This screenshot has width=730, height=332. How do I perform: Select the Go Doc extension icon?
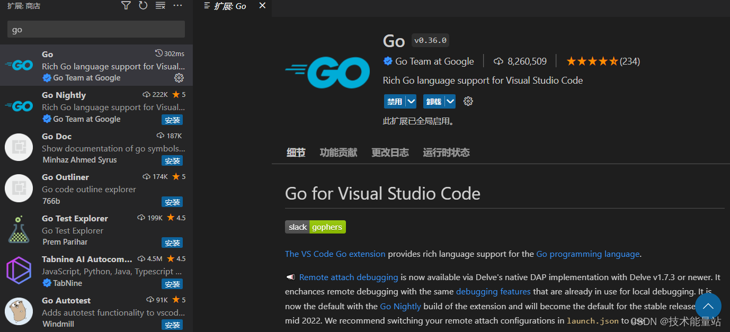pos(19,147)
